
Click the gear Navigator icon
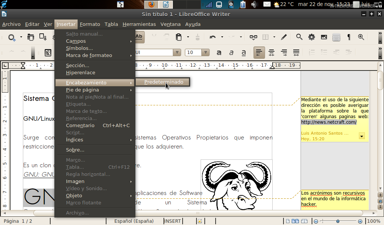pos(312,37)
